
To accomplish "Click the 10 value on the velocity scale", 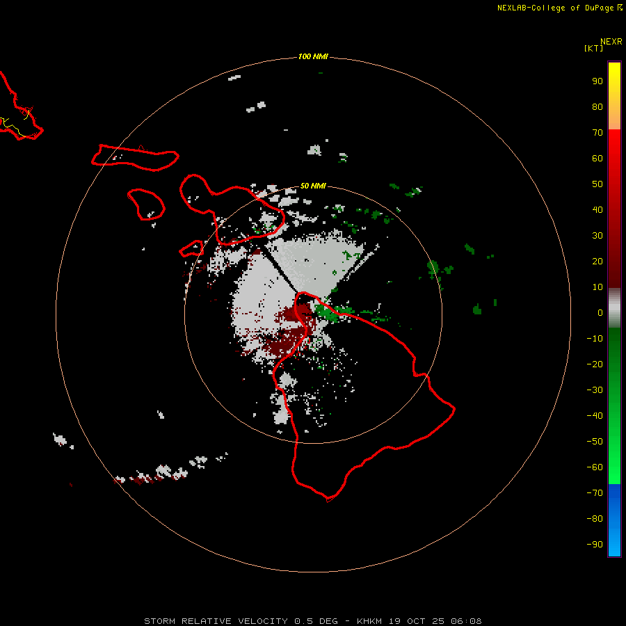I will pyautogui.click(x=597, y=287).
